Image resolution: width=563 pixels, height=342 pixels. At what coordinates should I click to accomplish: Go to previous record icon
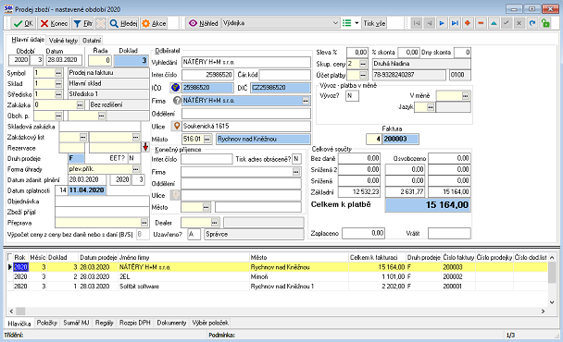pos(429,23)
